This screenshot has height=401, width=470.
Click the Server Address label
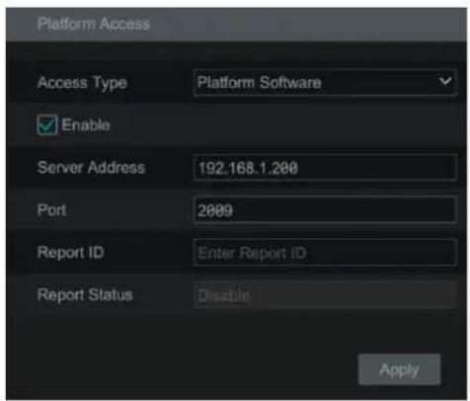click(x=91, y=167)
